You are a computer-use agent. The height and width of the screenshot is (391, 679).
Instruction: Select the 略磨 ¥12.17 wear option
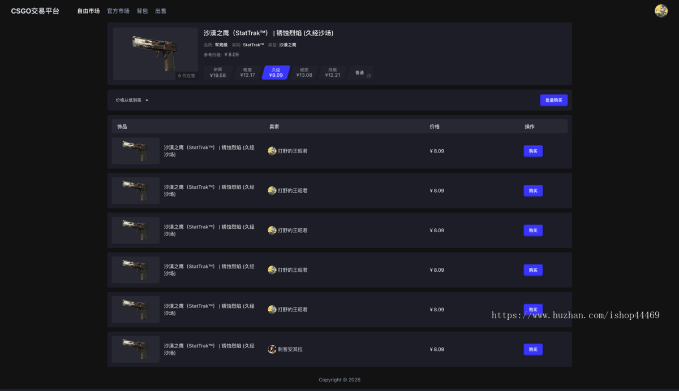pos(247,72)
